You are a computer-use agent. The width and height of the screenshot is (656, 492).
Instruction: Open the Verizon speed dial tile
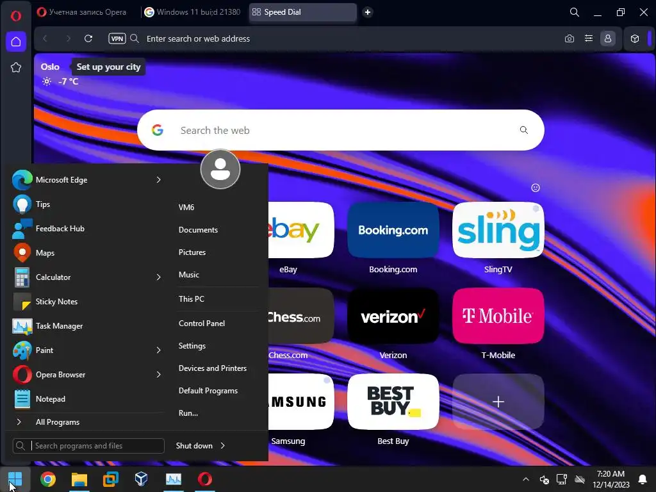(393, 316)
